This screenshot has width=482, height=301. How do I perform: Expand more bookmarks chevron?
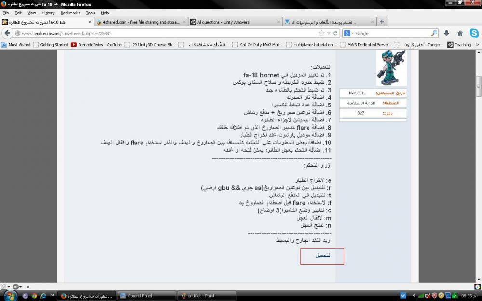click(477, 44)
